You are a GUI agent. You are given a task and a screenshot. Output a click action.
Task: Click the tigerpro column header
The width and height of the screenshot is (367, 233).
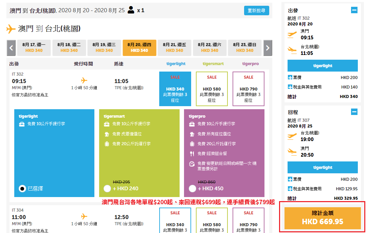pos(251,64)
